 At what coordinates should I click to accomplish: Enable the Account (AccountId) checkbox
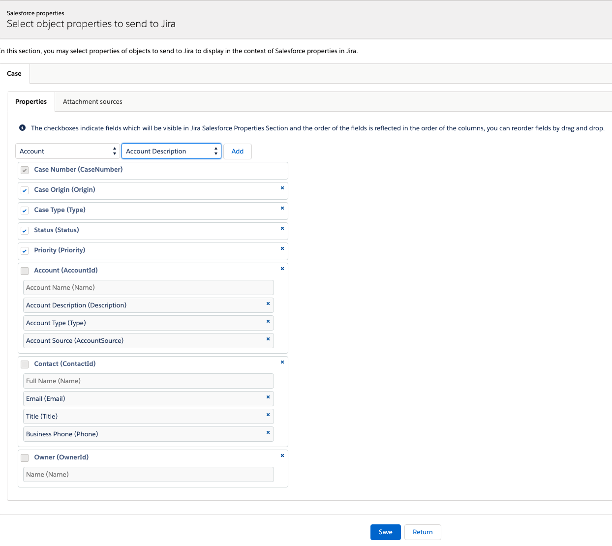(x=25, y=271)
